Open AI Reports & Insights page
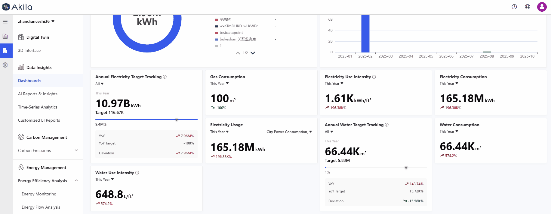 (38, 94)
